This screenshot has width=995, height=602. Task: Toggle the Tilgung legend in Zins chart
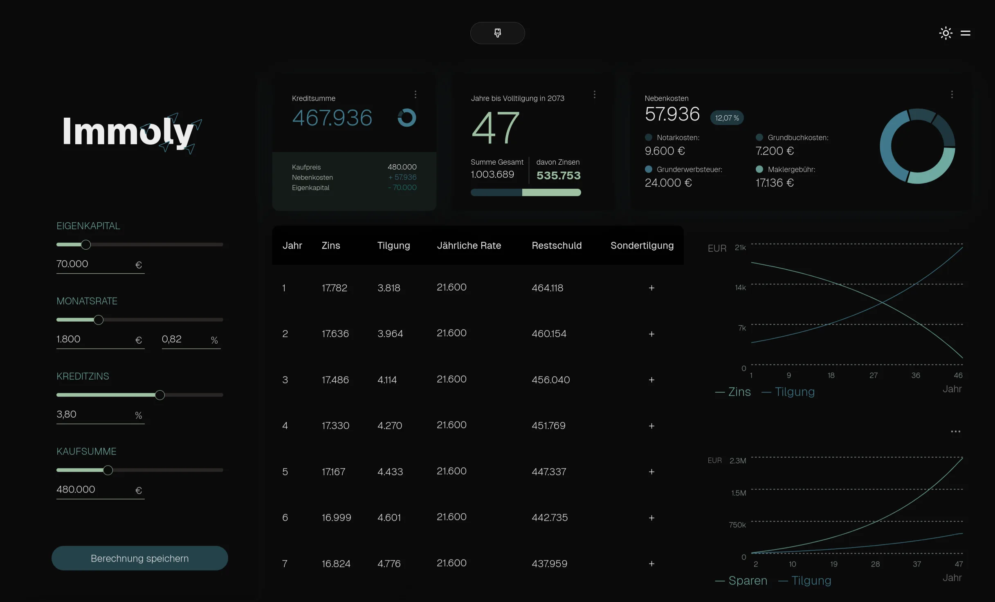pos(788,392)
